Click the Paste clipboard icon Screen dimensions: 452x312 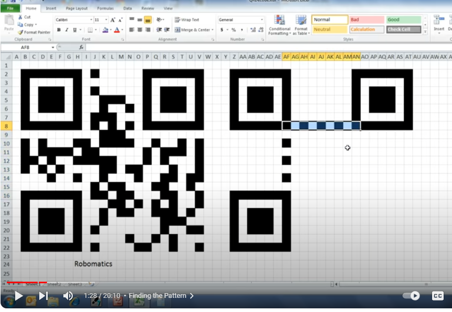point(9,20)
